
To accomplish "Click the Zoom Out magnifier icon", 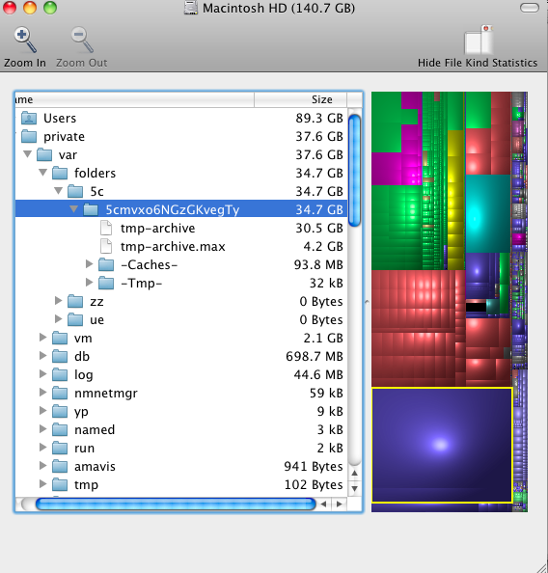I will pos(82,40).
